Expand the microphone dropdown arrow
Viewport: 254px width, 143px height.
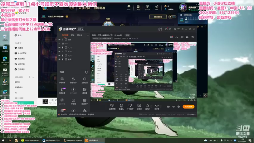click(151, 106)
